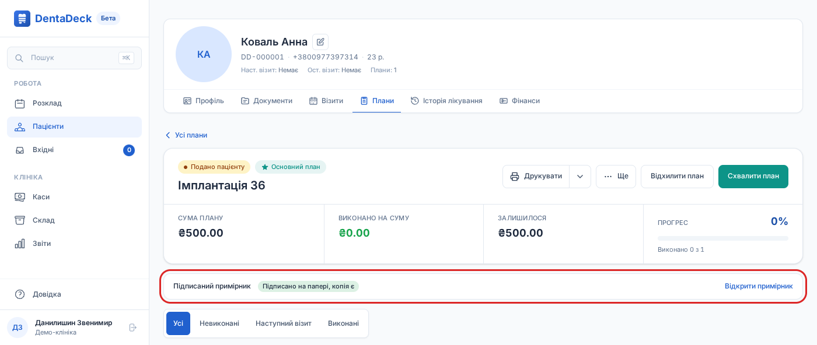Screen dimensions: 817x345
Task: Open the Ще more-actions menu
Action: (616, 177)
